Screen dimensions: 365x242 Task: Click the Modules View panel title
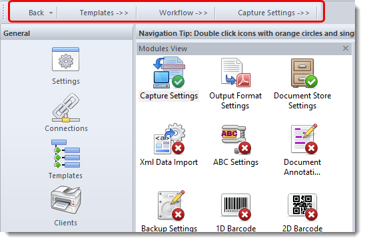[x=163, y=49]
